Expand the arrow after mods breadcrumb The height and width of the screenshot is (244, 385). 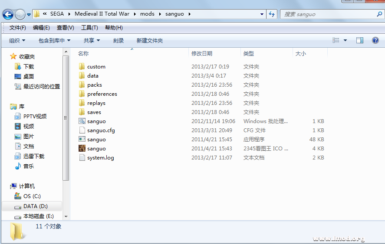point(160,14)
